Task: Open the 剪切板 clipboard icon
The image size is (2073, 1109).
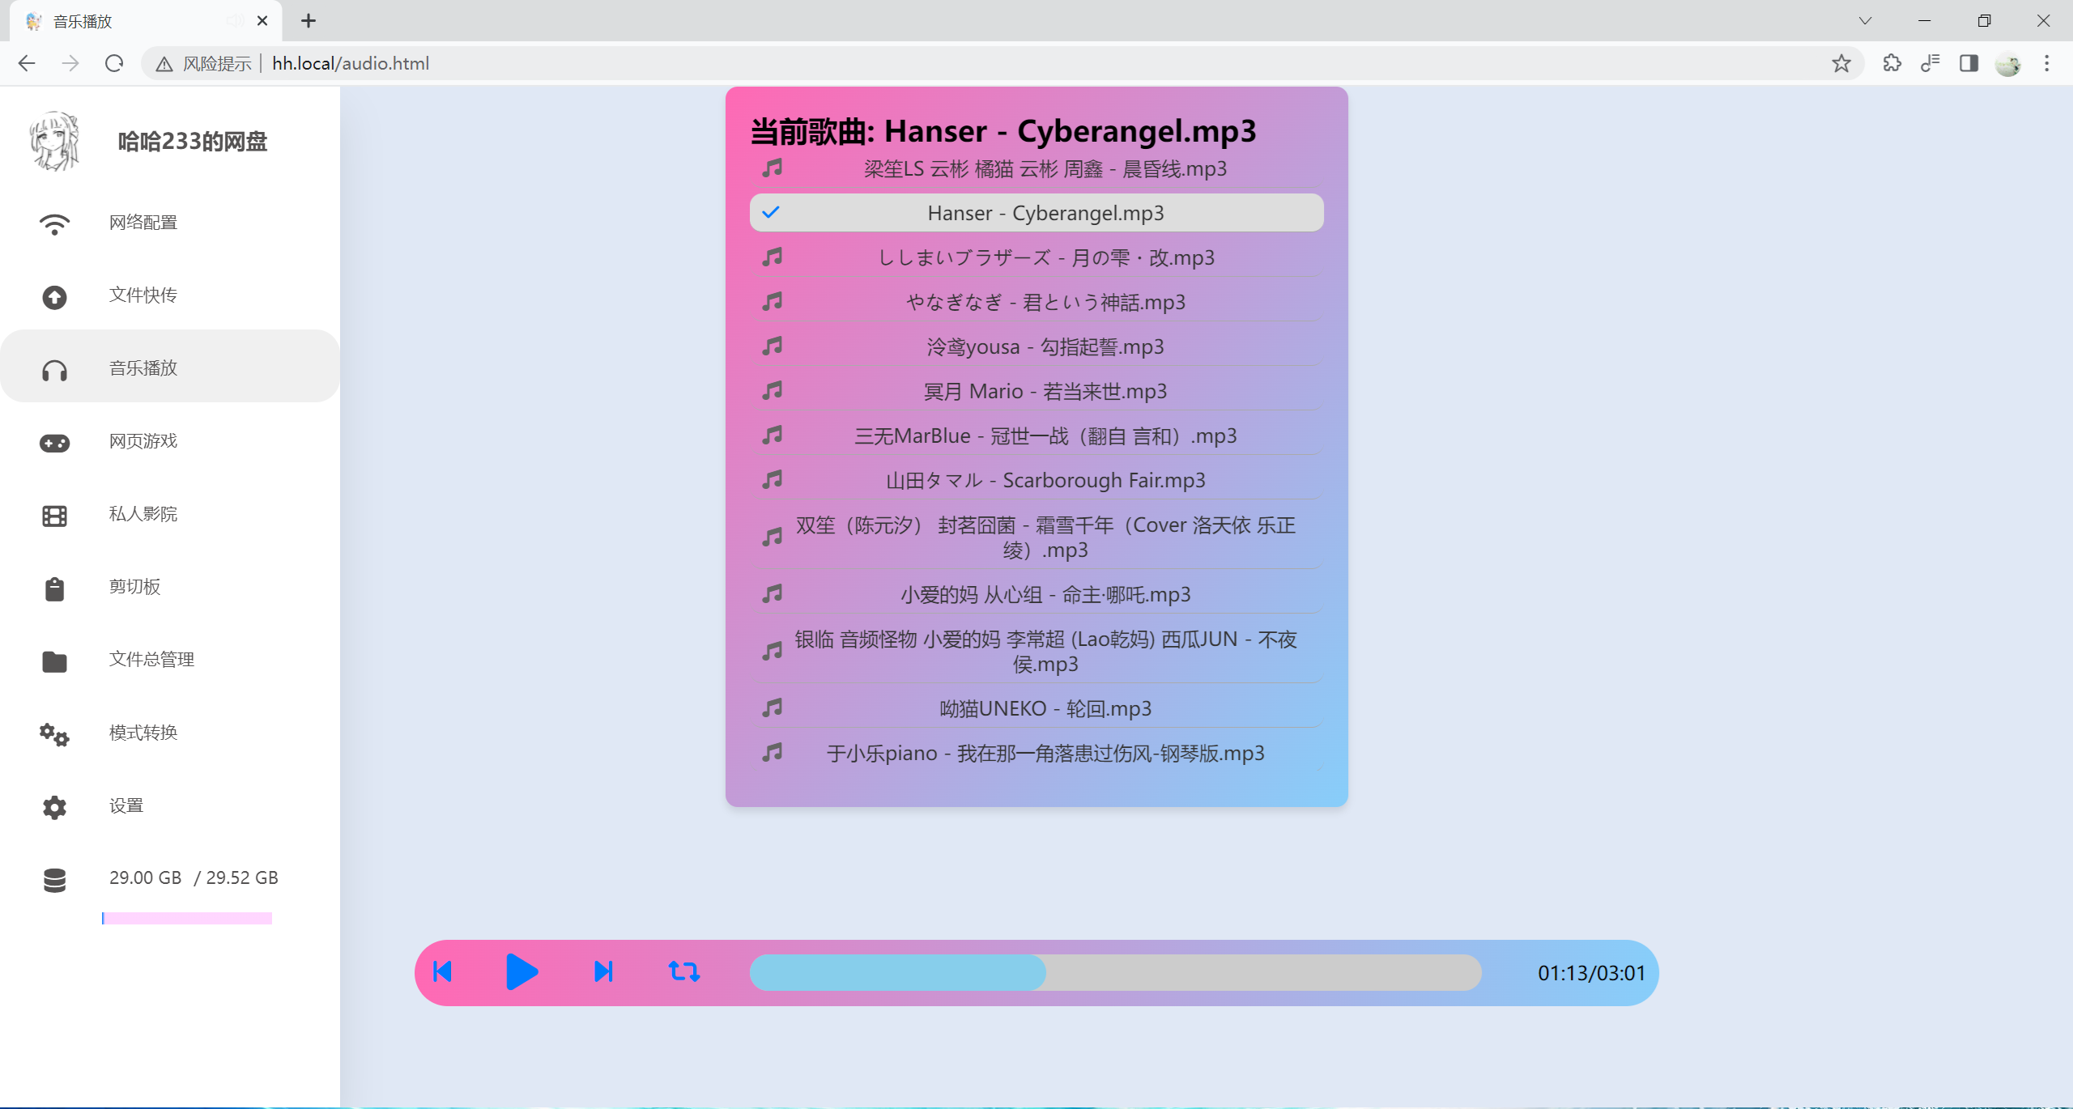Action: coord(54,588)
